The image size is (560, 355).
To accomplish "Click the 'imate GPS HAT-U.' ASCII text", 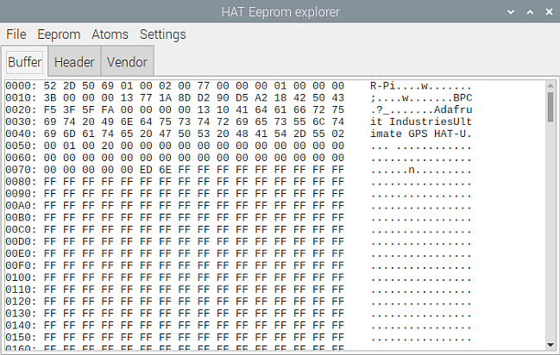I will coord(421,134).
